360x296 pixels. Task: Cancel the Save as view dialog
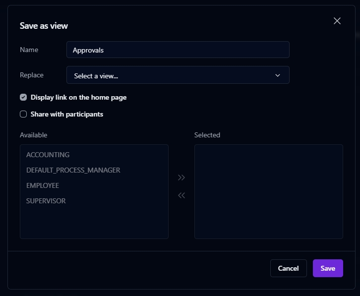(x=288, y=268)
